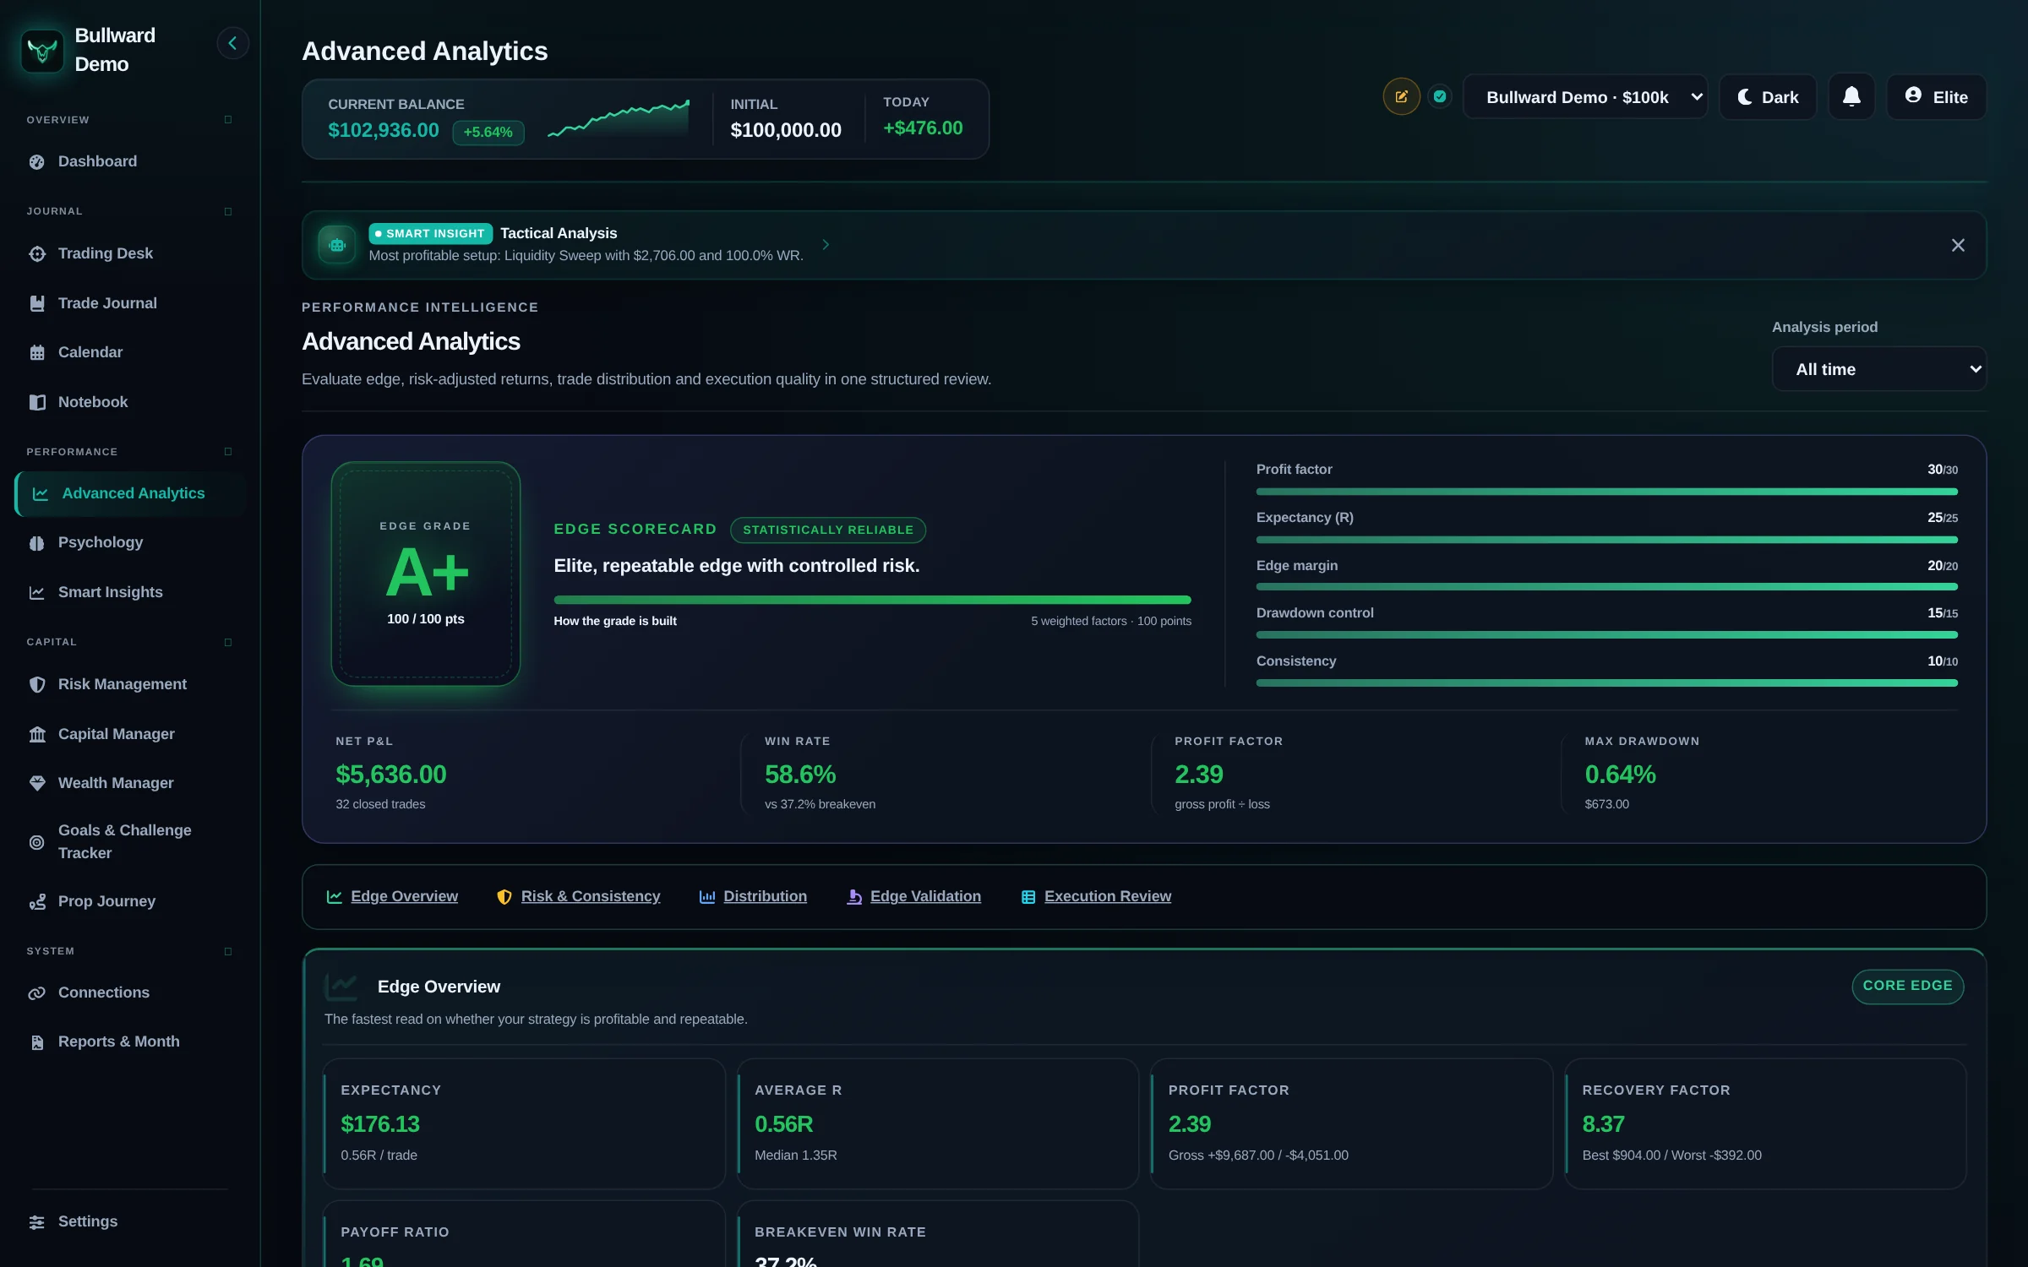Click the Max Drawdown 0.64% value
This screenshot has height=1267, width=2028.
1620,775
